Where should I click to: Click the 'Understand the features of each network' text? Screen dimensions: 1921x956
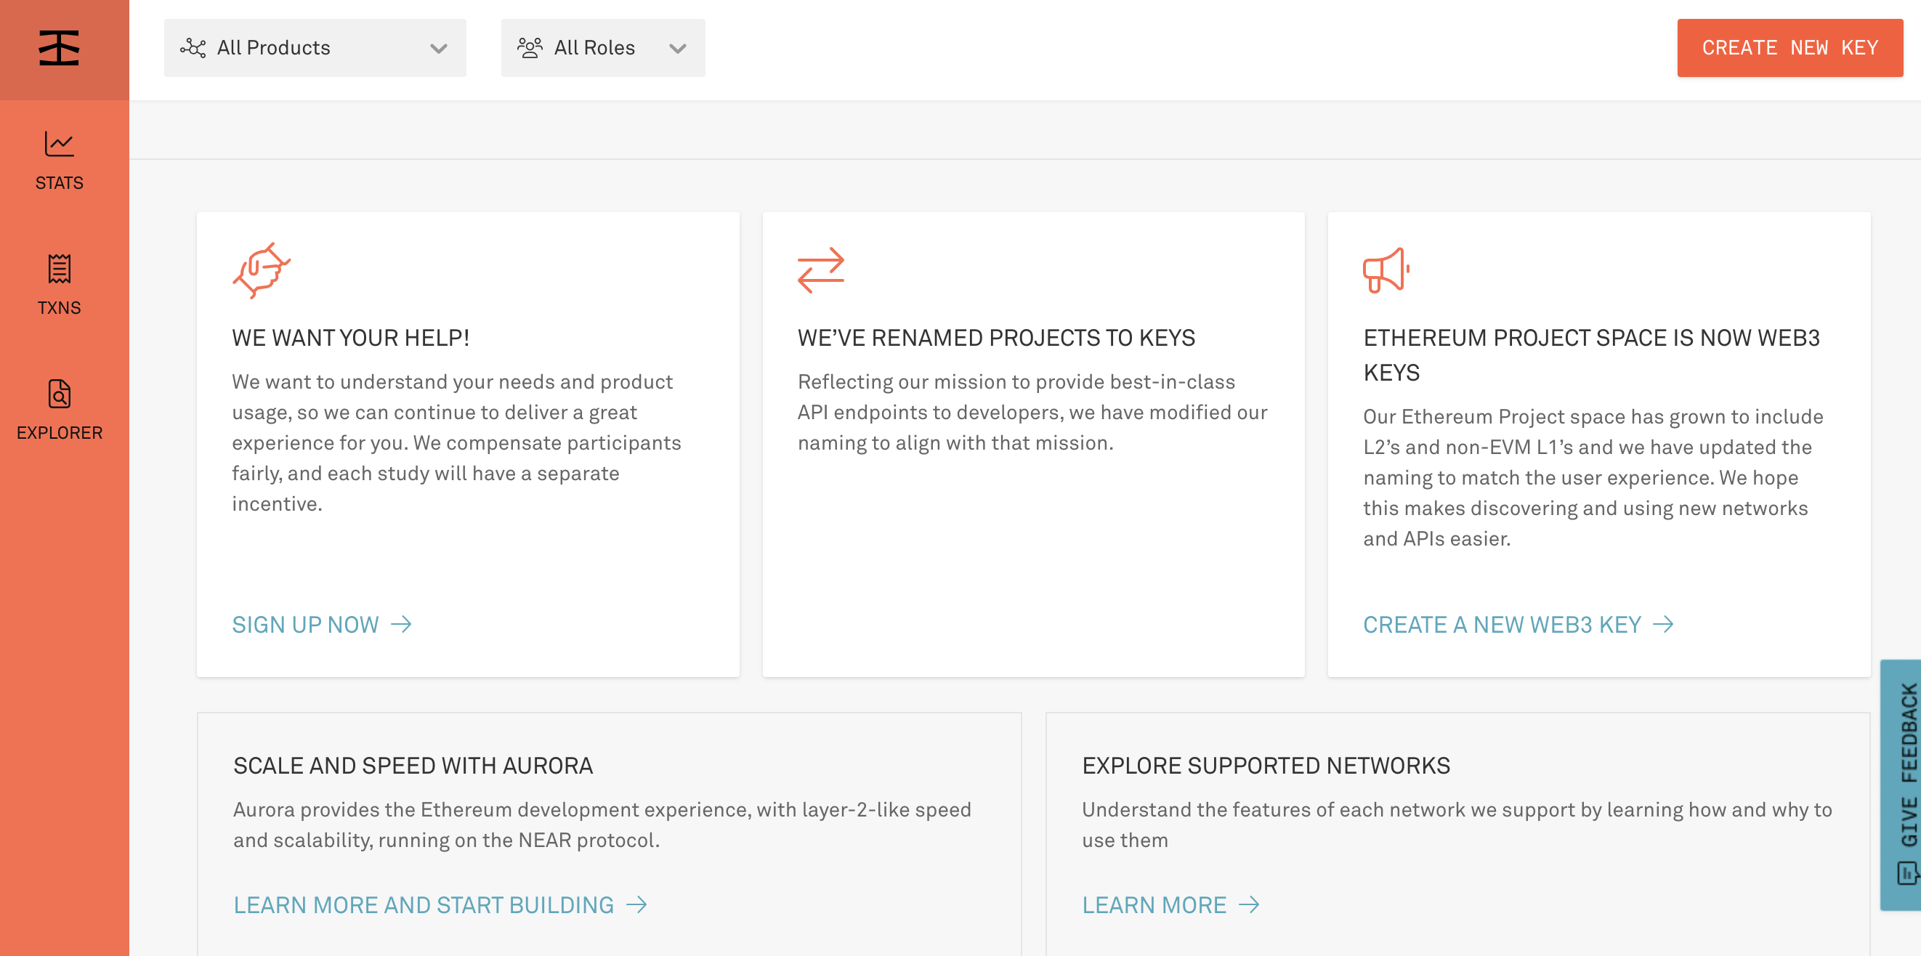coord(1457,825)
